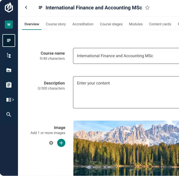Switch to the Course story tab
Viewport: 179px width, 176px height.
[x=56, y=24]
